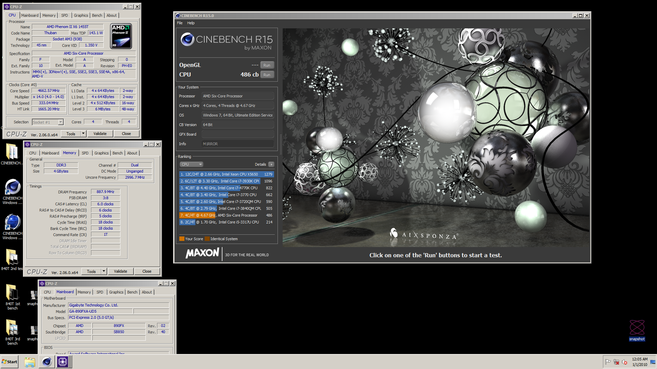The height and width of the screenshot is (369, 657).
Task: Click the network status tray icon
Action: [x=616, y=362]
